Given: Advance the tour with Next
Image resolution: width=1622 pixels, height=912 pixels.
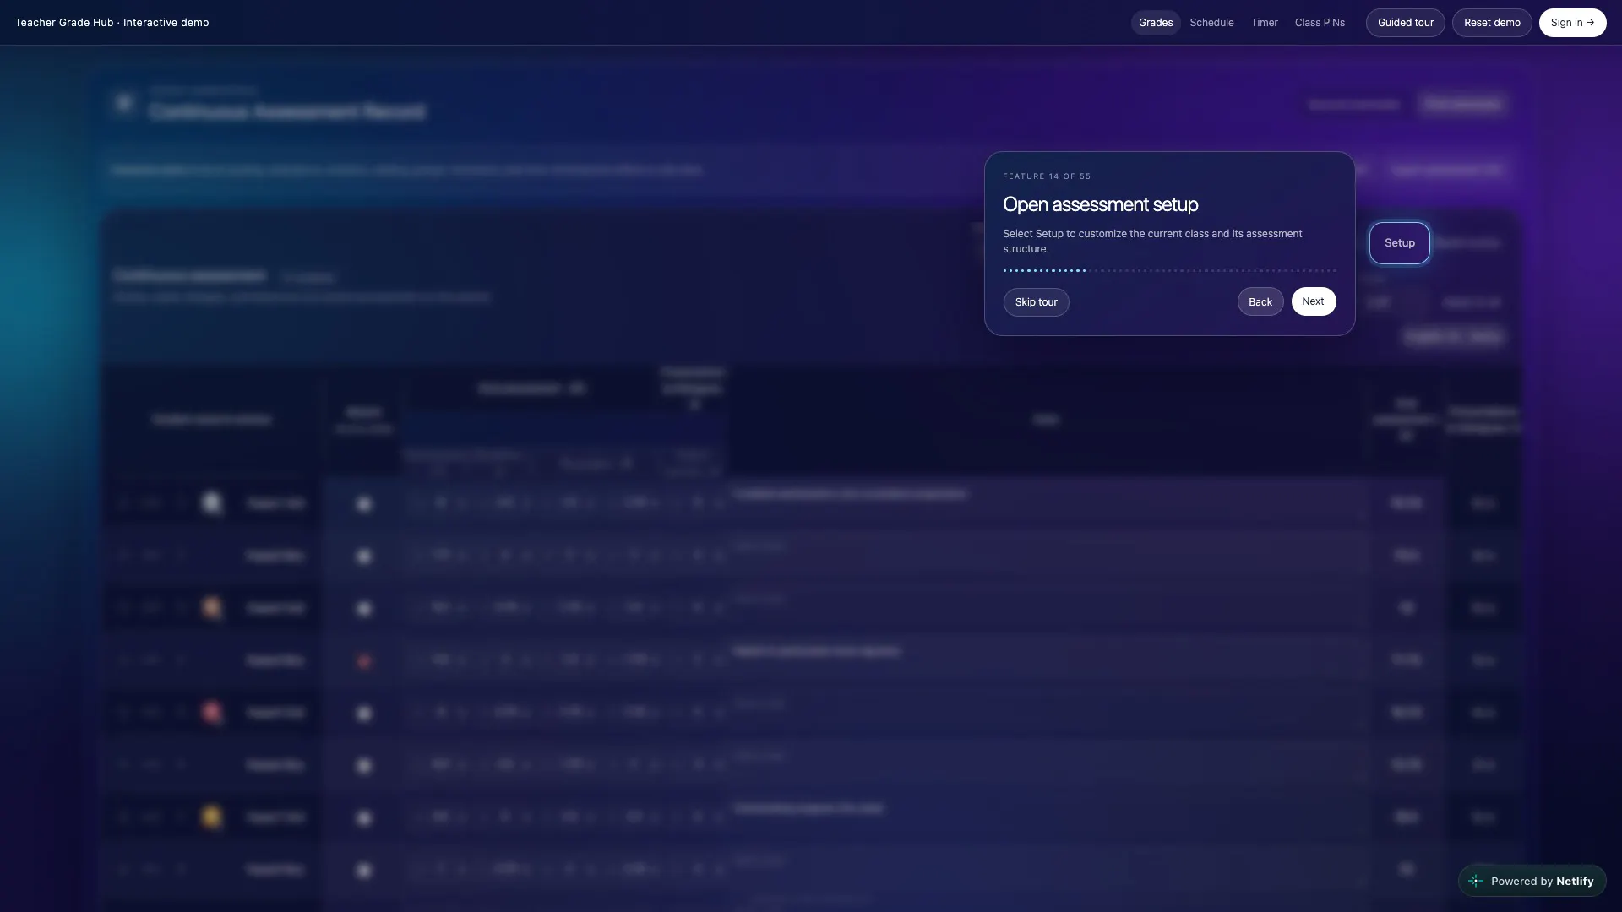Looking at the screenshot, I should (1313, 301).
